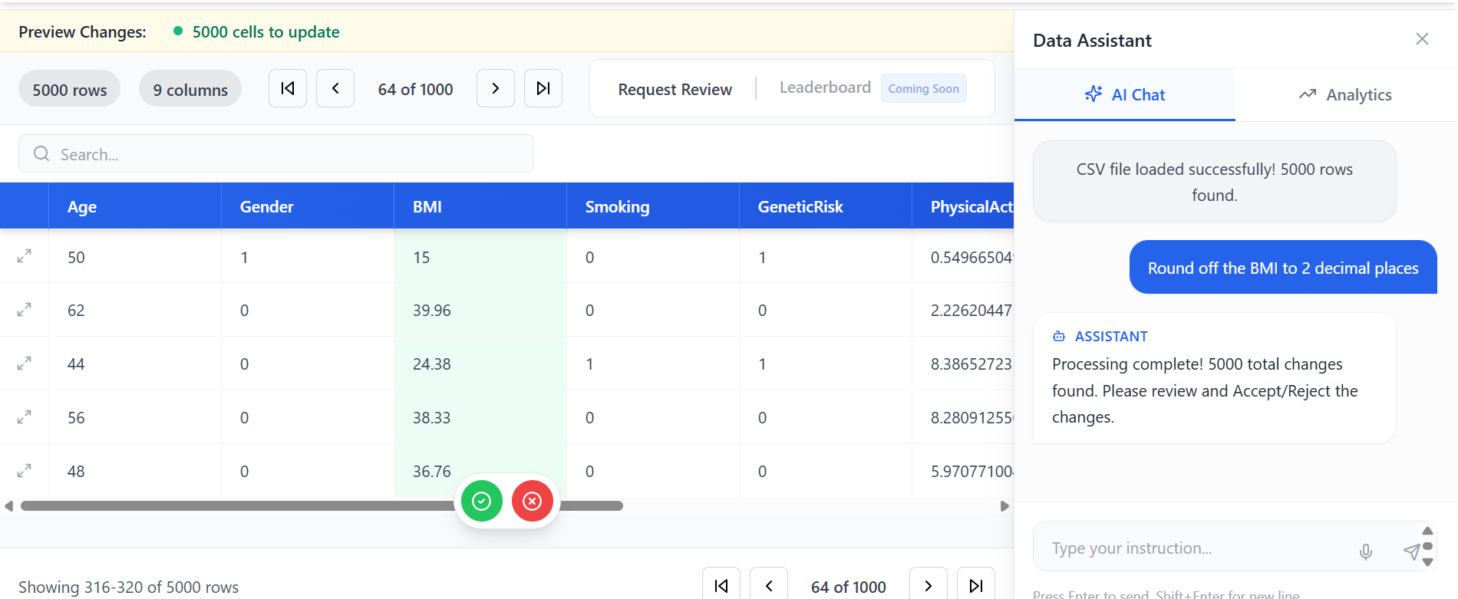Go to previous page in bottom pagination
1458x599 pixels.
(x=769, y=586)
